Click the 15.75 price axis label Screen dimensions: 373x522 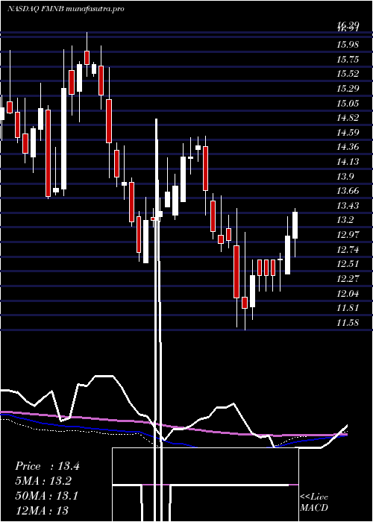pos(348,59)
